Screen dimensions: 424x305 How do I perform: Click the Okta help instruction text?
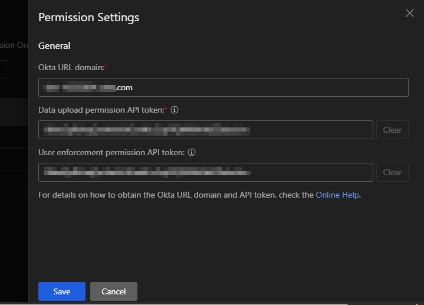pyautogui.click(x=176, y=195)
